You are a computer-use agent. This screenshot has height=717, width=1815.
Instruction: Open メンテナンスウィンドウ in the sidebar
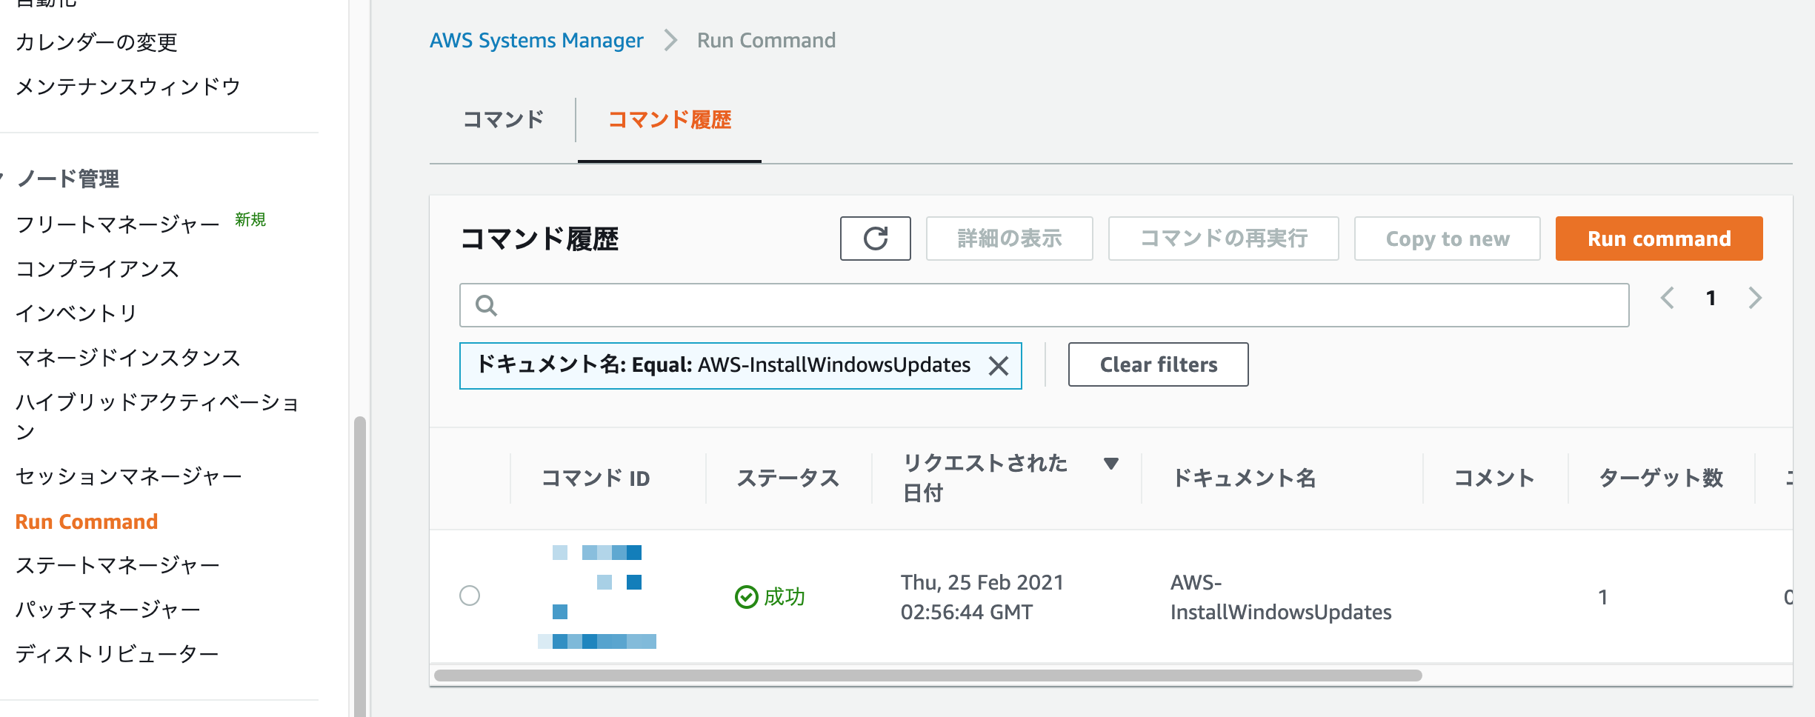pos(128,87)
